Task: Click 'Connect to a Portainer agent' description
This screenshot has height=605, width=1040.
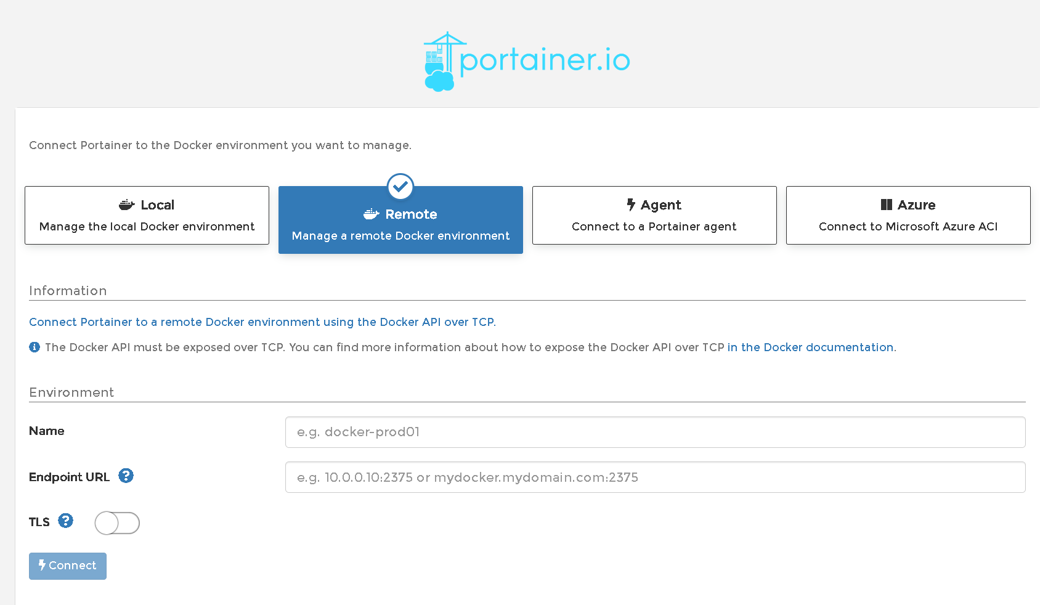Action: [654, 227]
